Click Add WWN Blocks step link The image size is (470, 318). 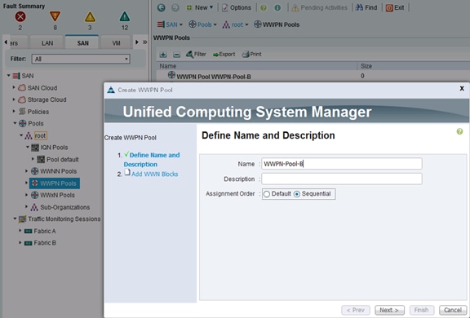(x=155, y=174)
